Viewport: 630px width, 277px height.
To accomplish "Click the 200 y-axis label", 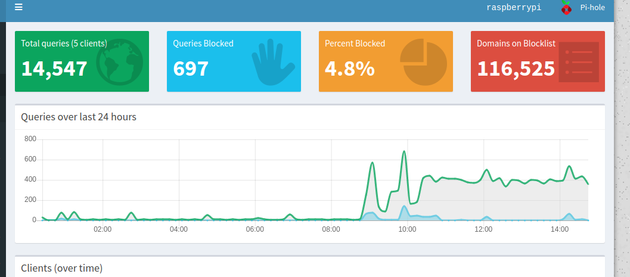I will pos(30,200).
